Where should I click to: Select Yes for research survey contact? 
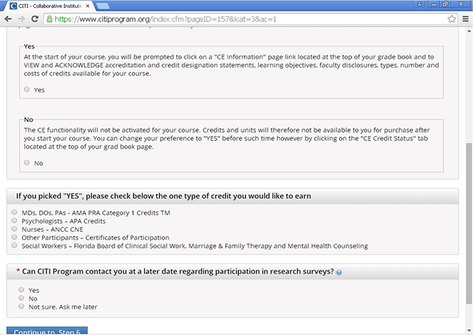21,290
